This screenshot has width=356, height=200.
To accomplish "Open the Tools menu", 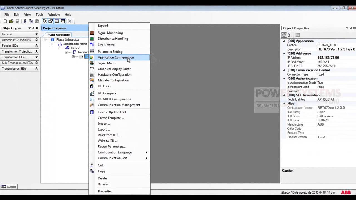I will (x=39, y=14).
